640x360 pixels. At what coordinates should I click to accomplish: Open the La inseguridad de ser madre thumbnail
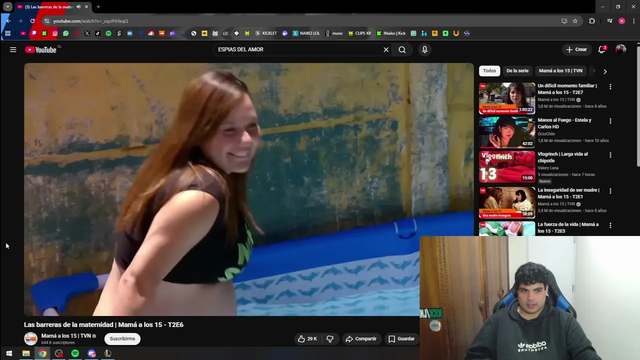507,202
